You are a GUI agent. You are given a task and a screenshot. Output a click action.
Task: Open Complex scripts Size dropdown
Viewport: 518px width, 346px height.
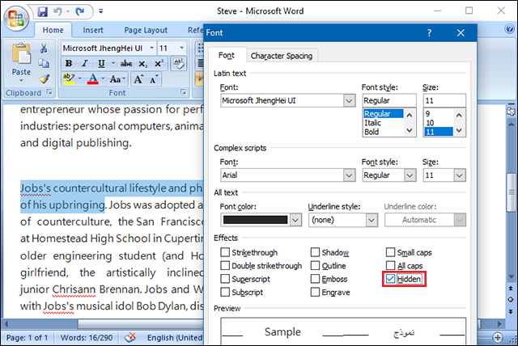click(x=460, y=175)
